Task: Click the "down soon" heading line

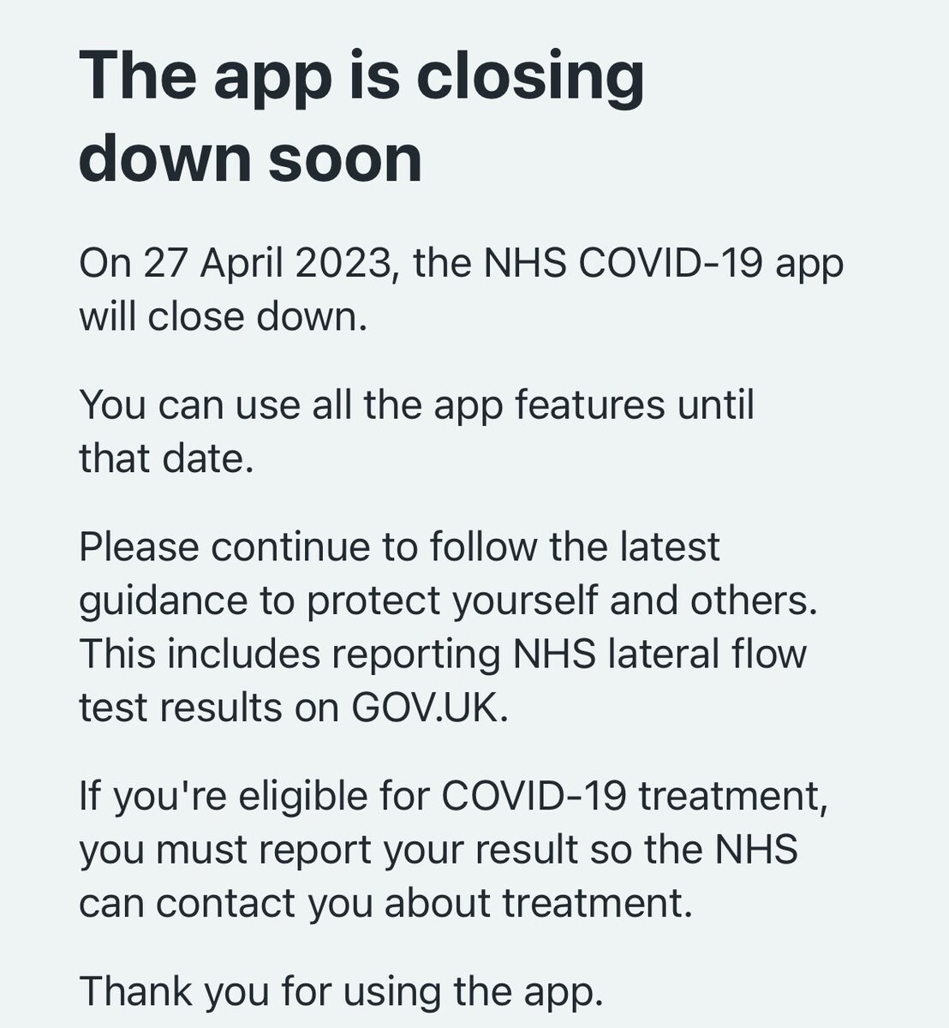Action: 251,158
